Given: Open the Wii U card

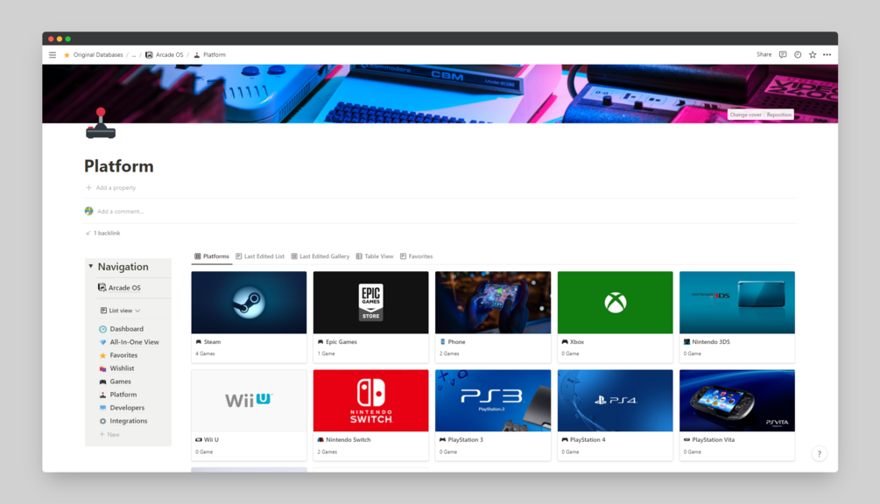Looking at the screenshot, I should [249, 415].
